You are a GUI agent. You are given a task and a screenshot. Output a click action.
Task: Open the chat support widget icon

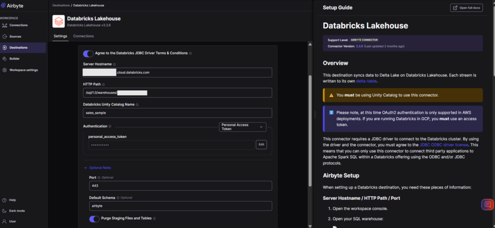487,205
